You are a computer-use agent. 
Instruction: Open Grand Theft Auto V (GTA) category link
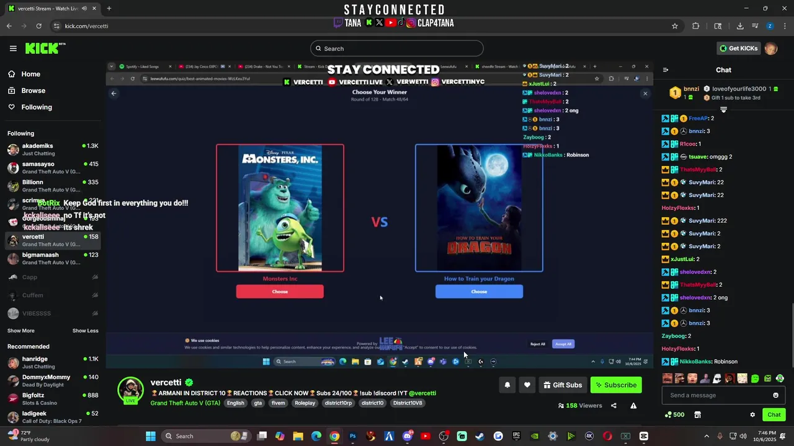(x=185, y=403)
